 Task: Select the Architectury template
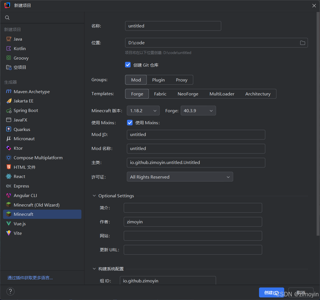pos(258,94)
